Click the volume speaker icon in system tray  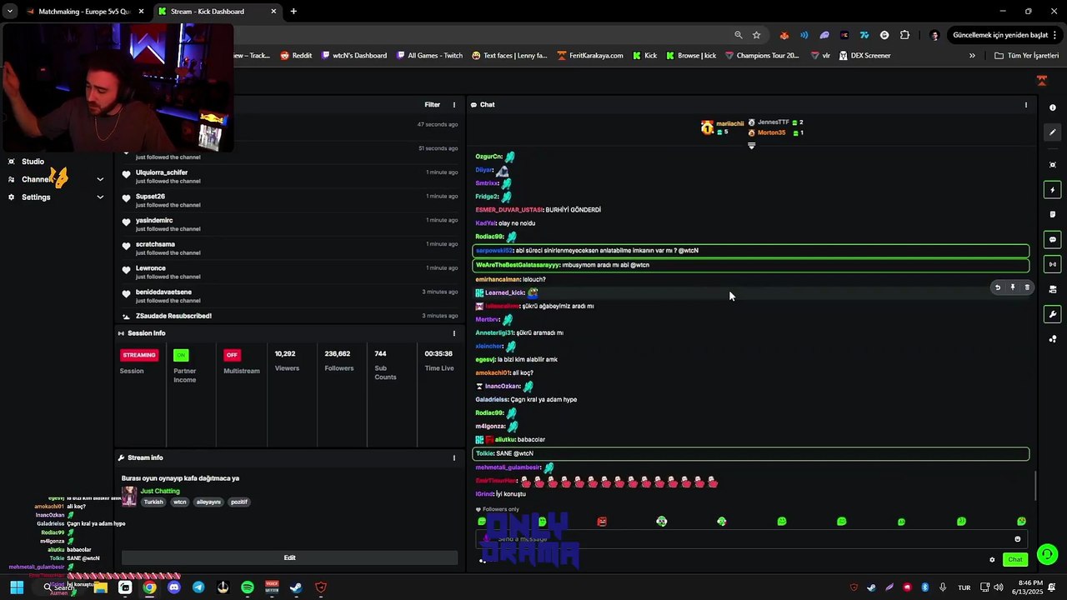[x=998, y=587]
